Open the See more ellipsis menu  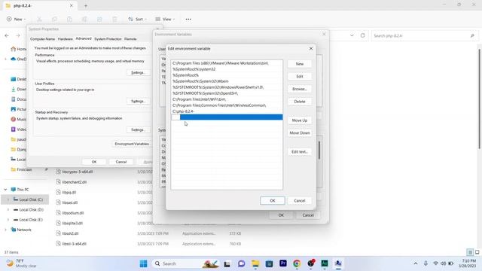point(188,19)
